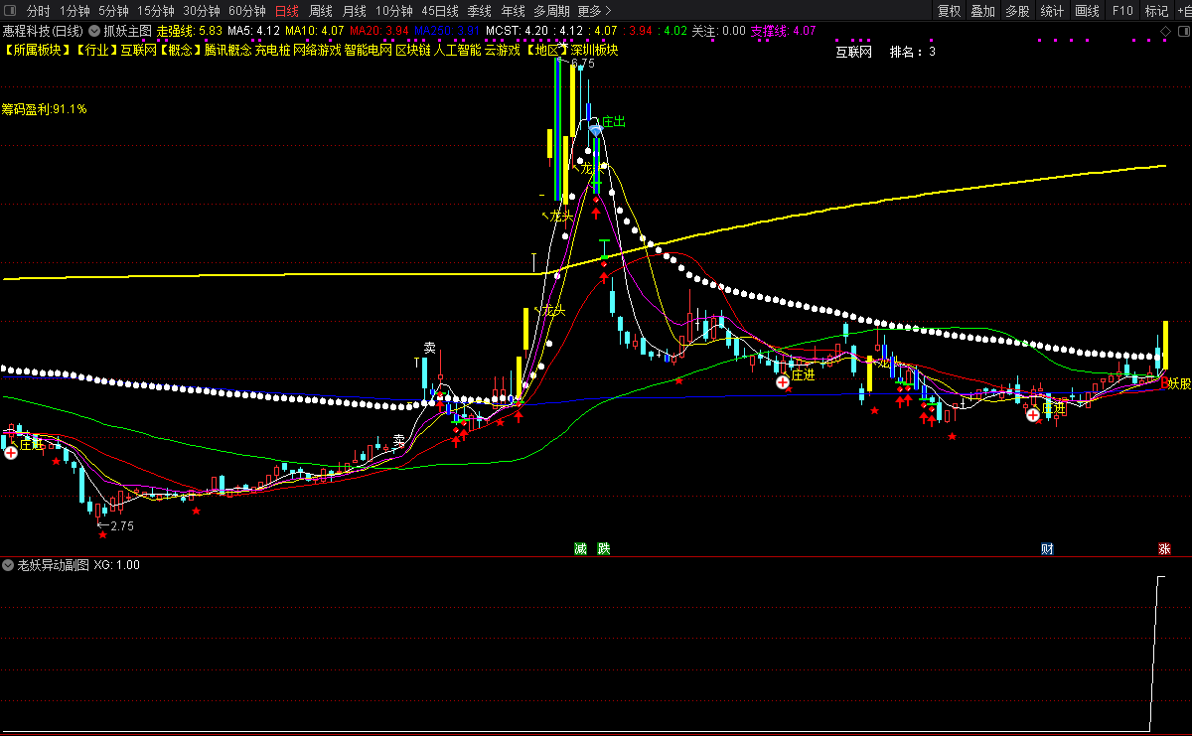Click the 云游戏 concept link
The width and height of the screenshot is (1192, 736).
point(503,50)
